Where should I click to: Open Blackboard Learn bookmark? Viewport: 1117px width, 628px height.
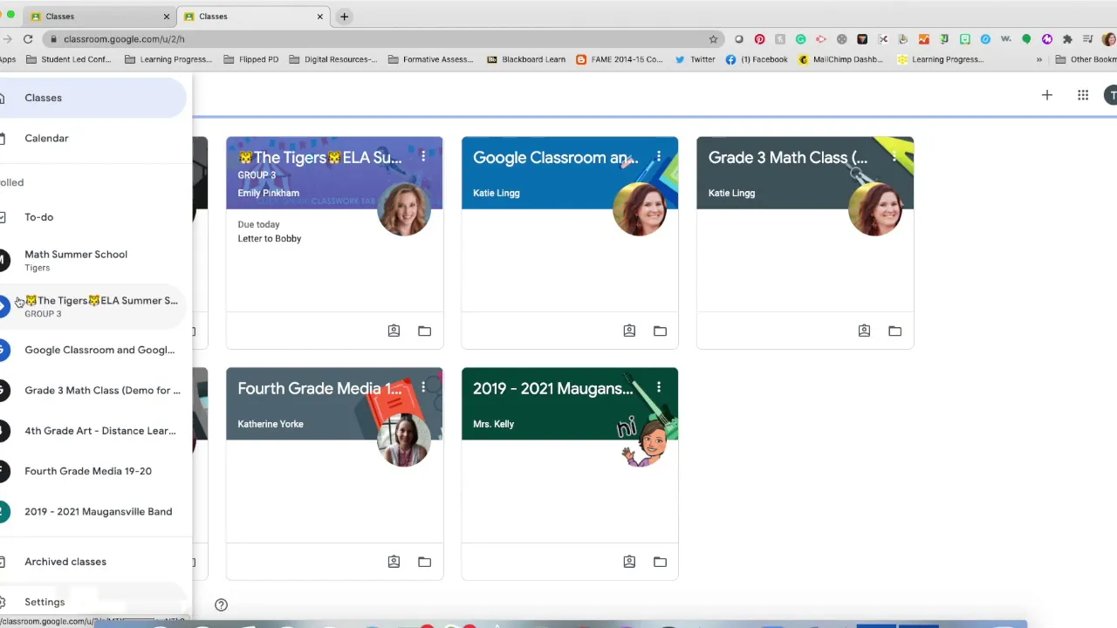pyautogui.click(x=526, y=59)
